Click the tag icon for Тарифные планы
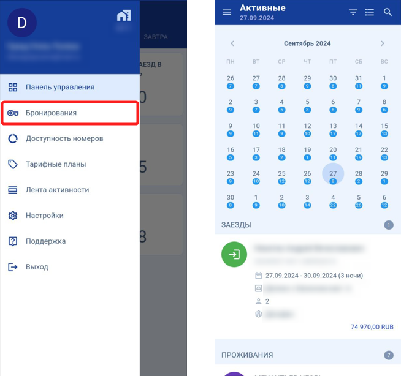The height and width of the screenshot is (376, 401). 13,164
